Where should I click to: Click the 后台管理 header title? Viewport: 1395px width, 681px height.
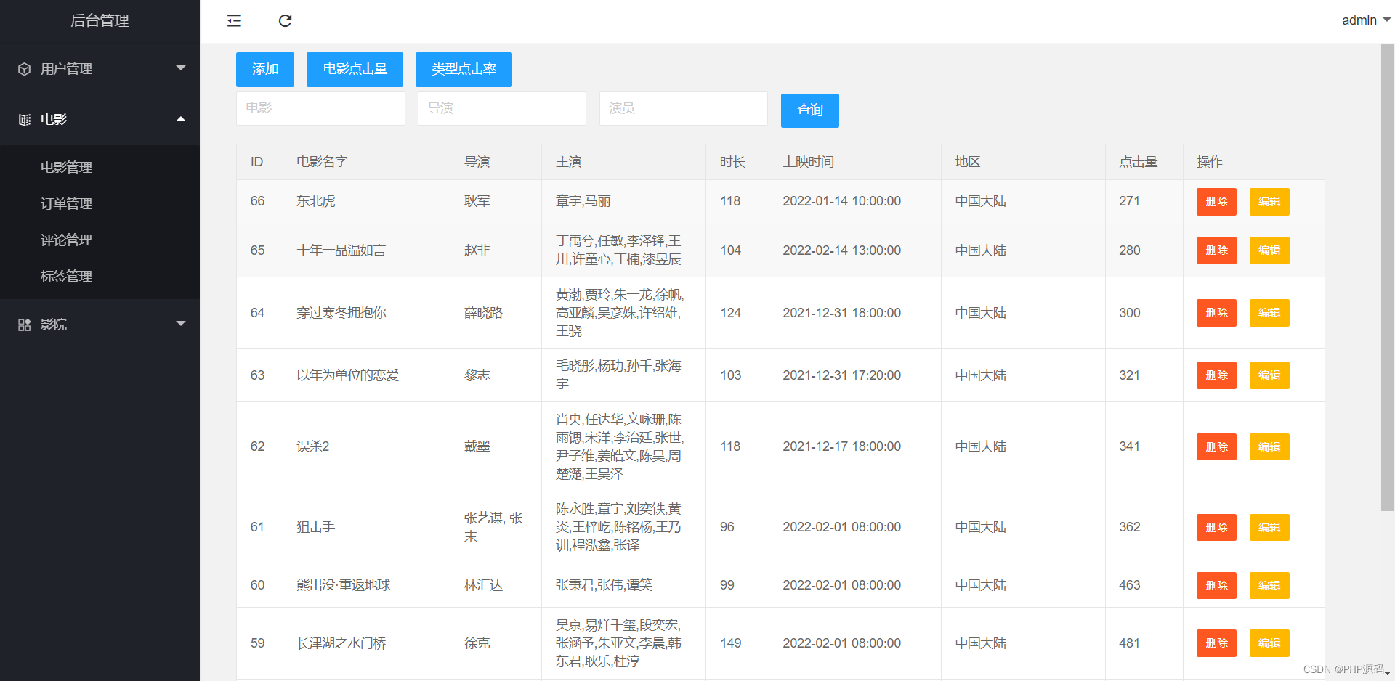click(100, 21)
